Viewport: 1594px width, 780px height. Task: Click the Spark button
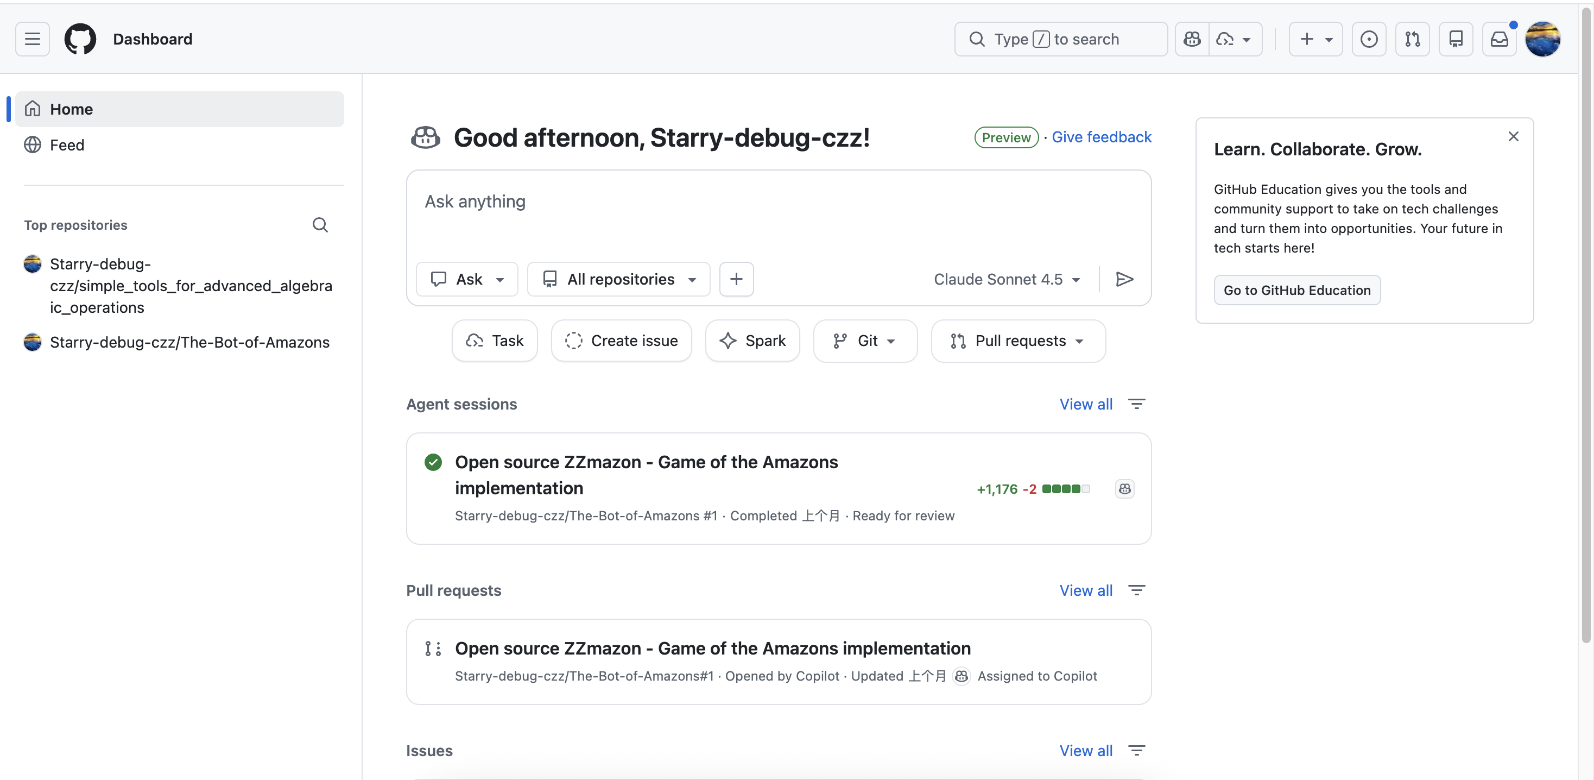point(752,341)
